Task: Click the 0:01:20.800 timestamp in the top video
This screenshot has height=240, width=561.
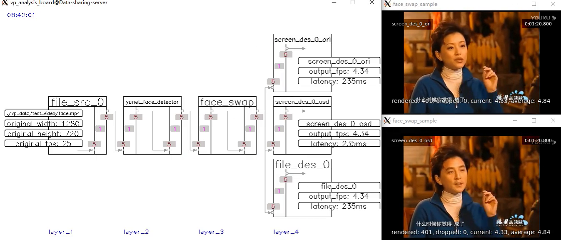Action: (x=538, y=24)
